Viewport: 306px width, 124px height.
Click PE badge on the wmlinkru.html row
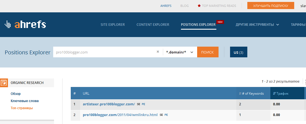(x=166, y=115)
